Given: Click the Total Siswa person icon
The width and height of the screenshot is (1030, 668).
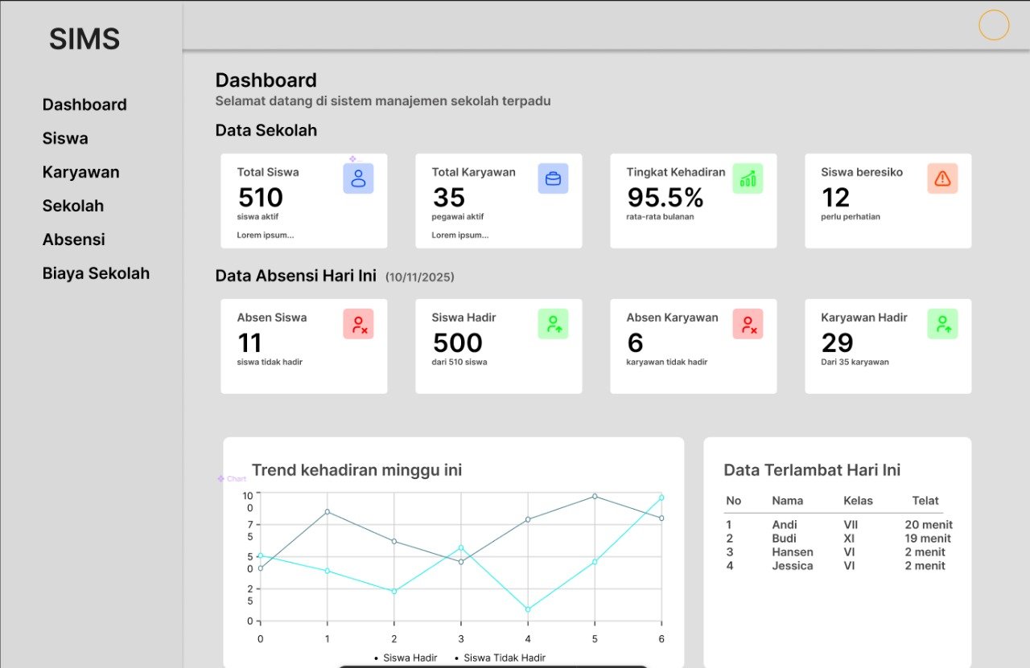Looking at the screenshot, I should pos(358,178).
